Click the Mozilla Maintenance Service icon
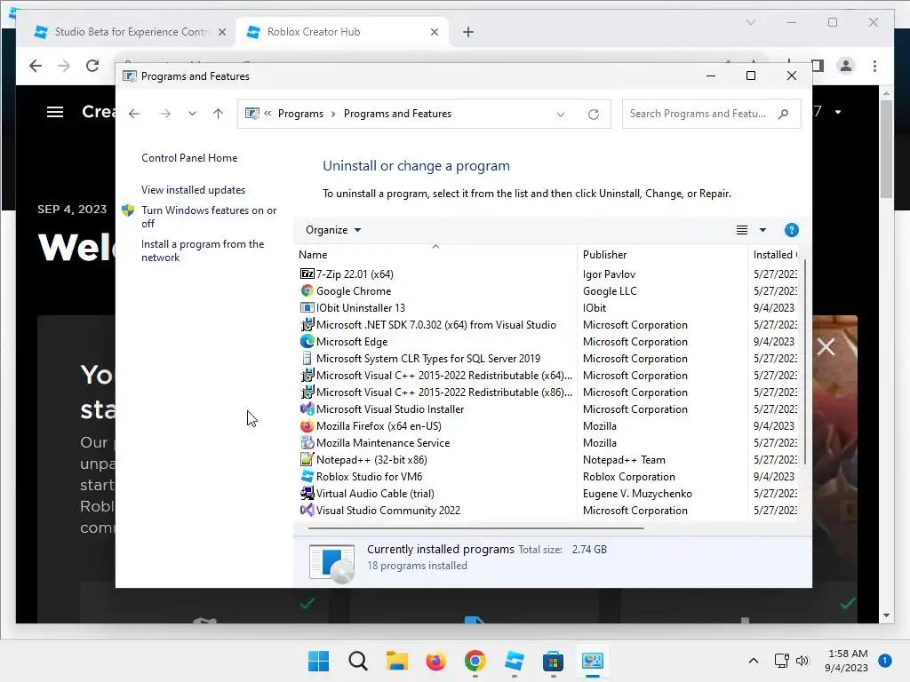This screenshot has height=682, width=910. pos(307,442)
